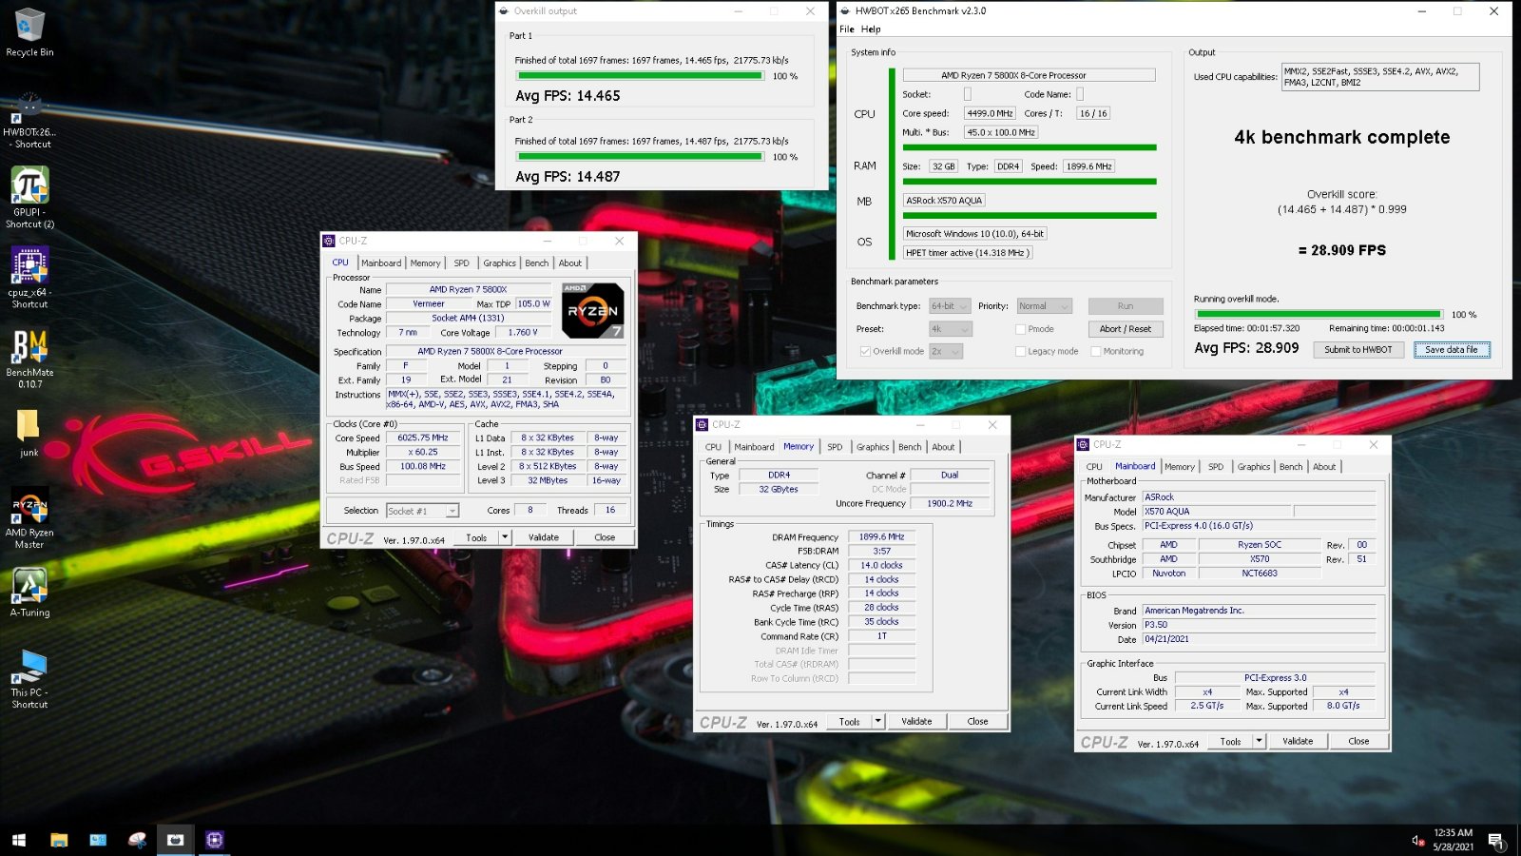1521x856 pixels.
Task: Click the DRAM Frequency 1899.6 MHz value
Action: click(882, 537)
